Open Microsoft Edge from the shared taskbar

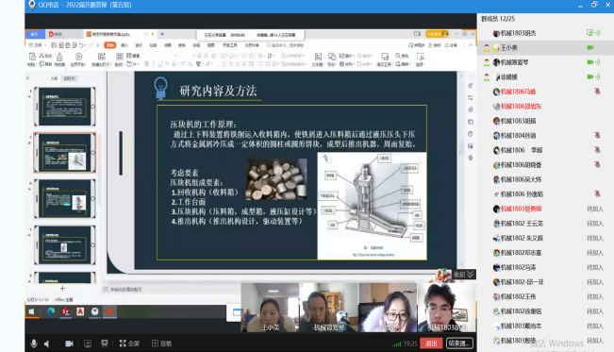(x=51, y=311)
